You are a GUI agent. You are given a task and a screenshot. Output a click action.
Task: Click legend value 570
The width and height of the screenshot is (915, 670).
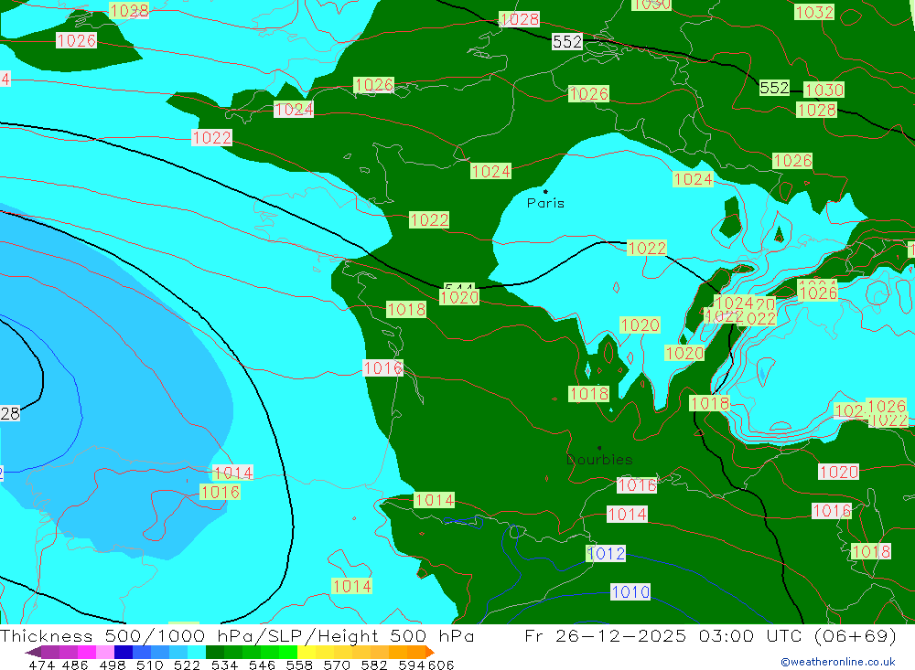(336, 665)
